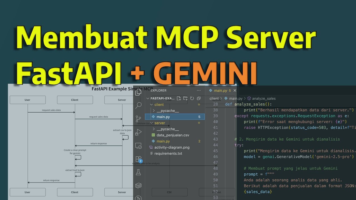Image resolution: width=356 pixels, height=200 pixels.
Task: Click client breadcrumb segment
Action: click(x=214, y=98)
